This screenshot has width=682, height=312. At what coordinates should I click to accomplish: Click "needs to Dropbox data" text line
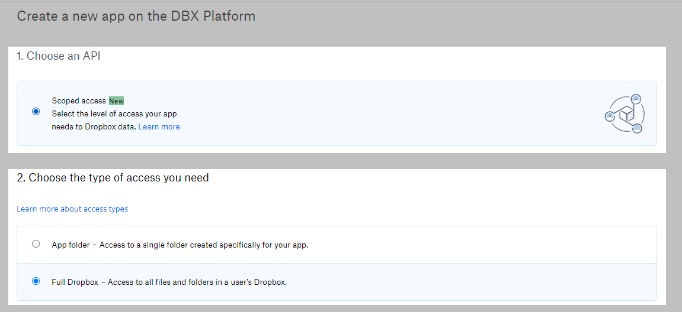point(94,126)
